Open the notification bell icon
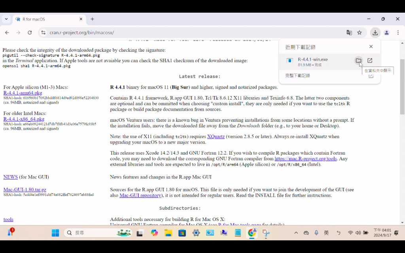 tap(396, 233)
